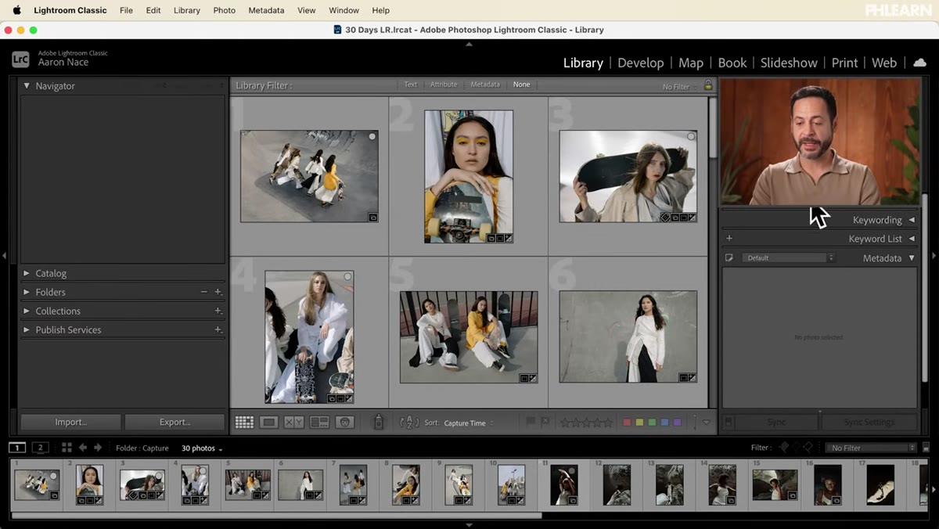Expand the Folders panel

point(27,292)
